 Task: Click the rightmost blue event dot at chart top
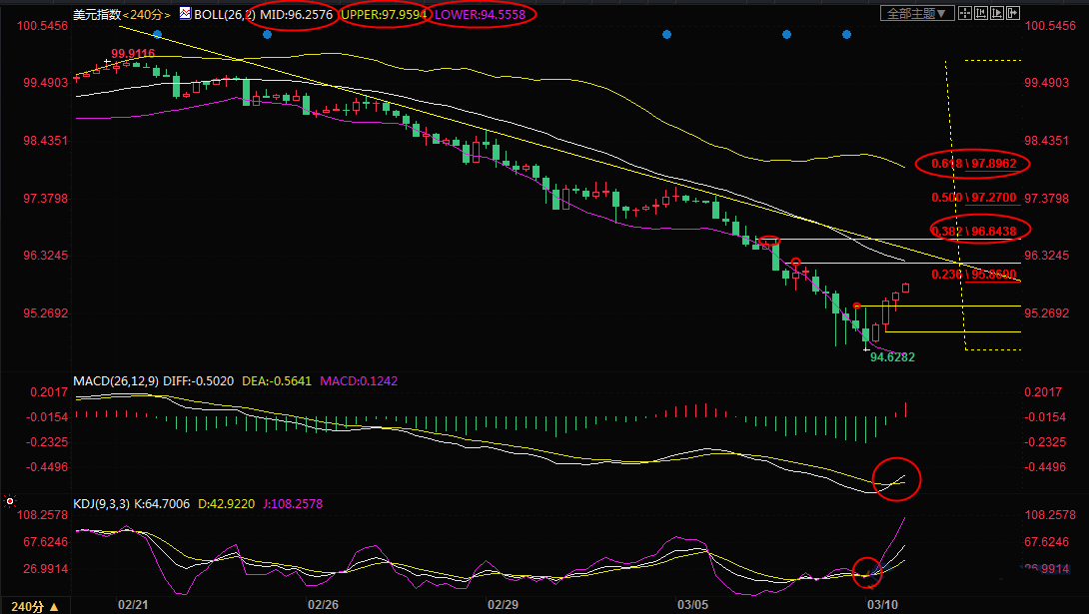(x=847, y=35)
